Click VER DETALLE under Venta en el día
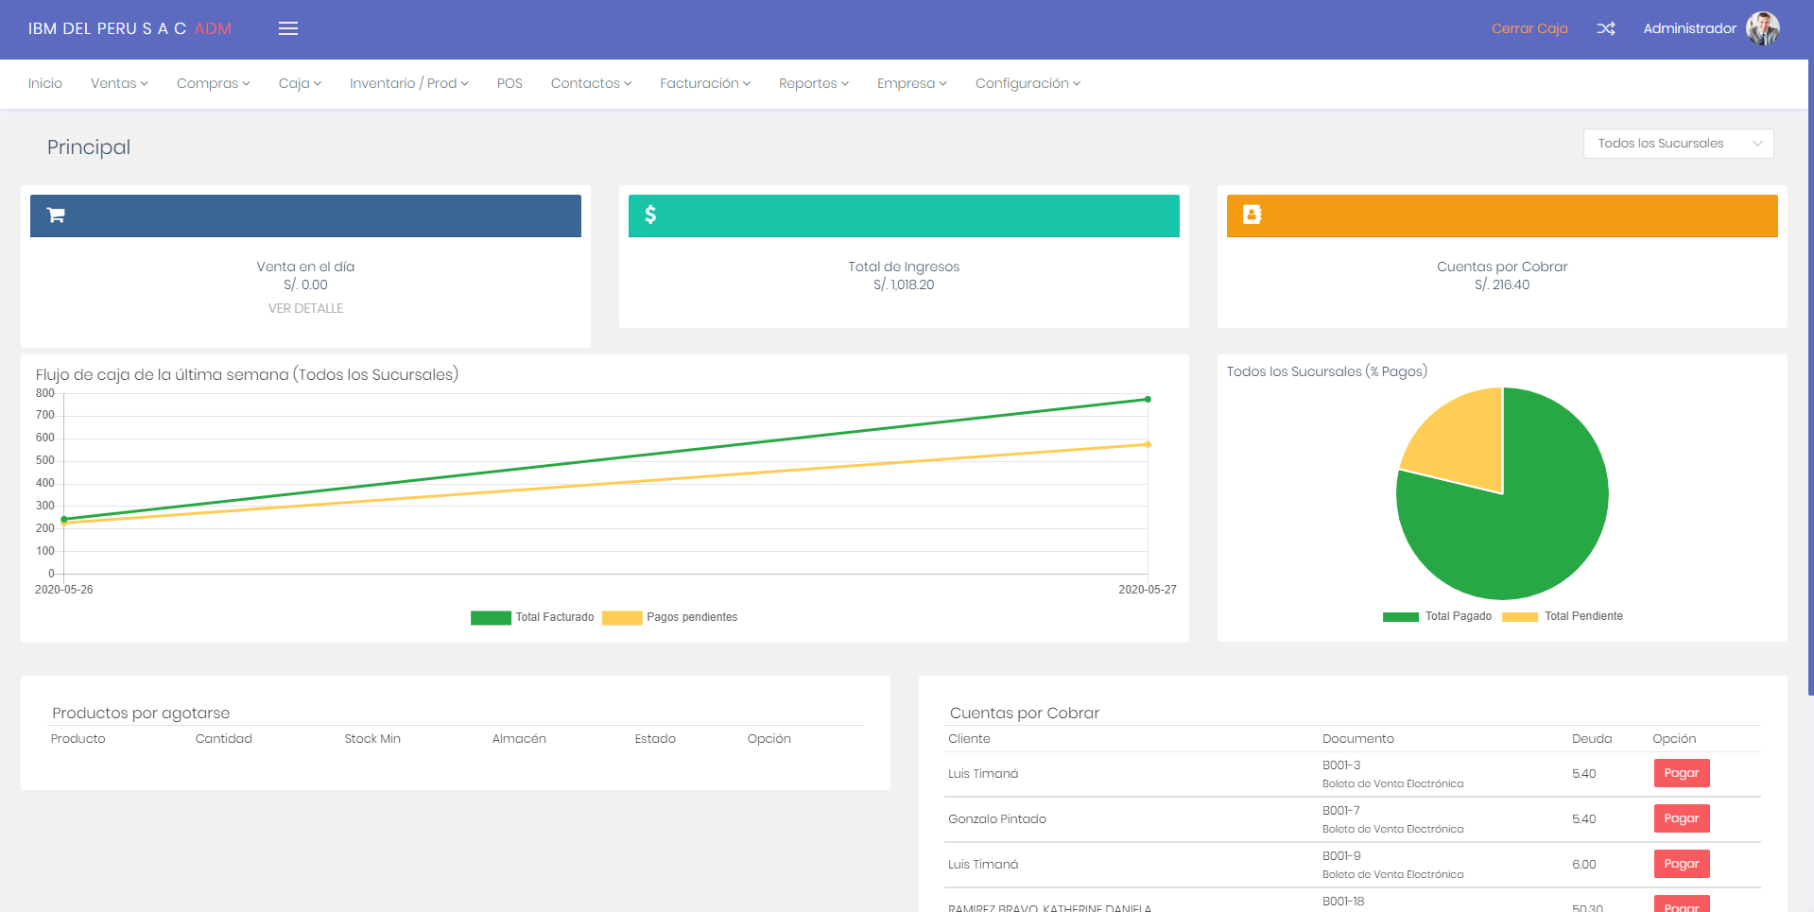The width and height of the screenshot is (1814, 912). pos(305,308)
